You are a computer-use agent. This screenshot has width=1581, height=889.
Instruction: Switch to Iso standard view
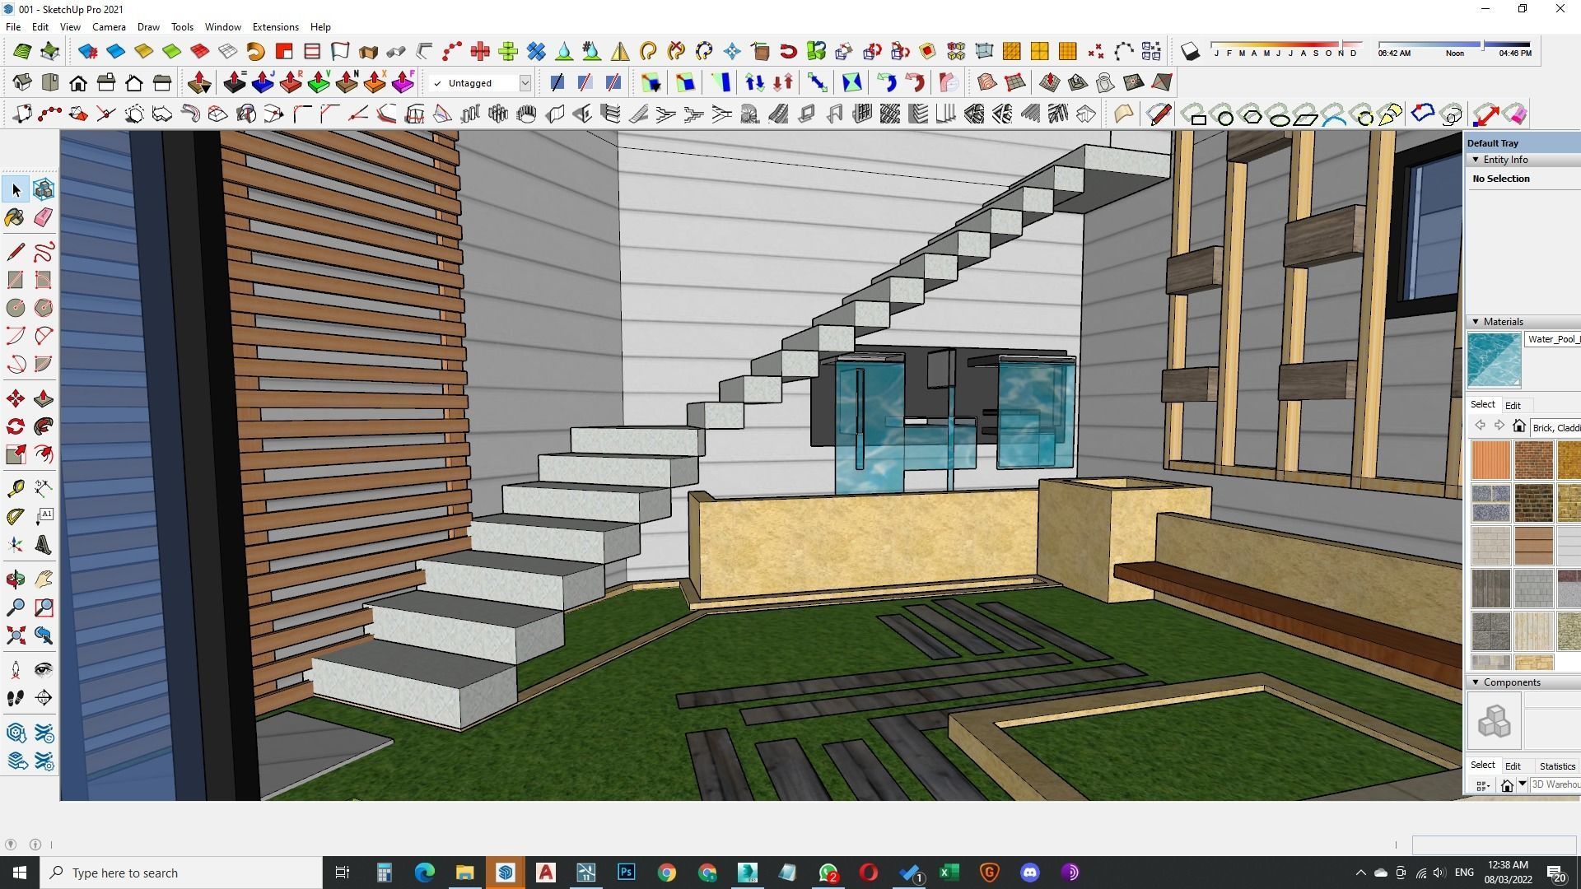(22, 82)
